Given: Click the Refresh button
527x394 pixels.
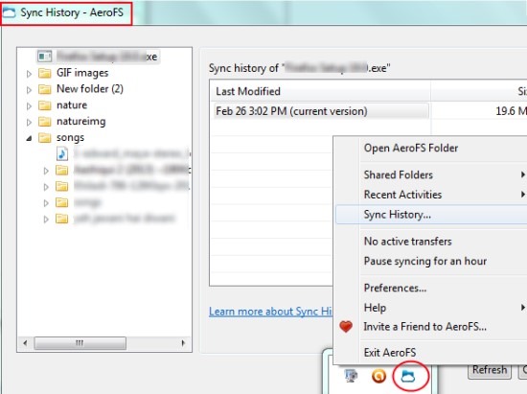Looking at the screenshot, I should [x=490, y=370].
